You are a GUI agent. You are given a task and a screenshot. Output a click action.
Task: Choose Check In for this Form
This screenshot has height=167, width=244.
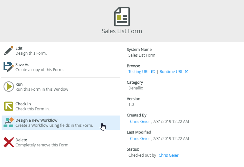tap(33, 107)
